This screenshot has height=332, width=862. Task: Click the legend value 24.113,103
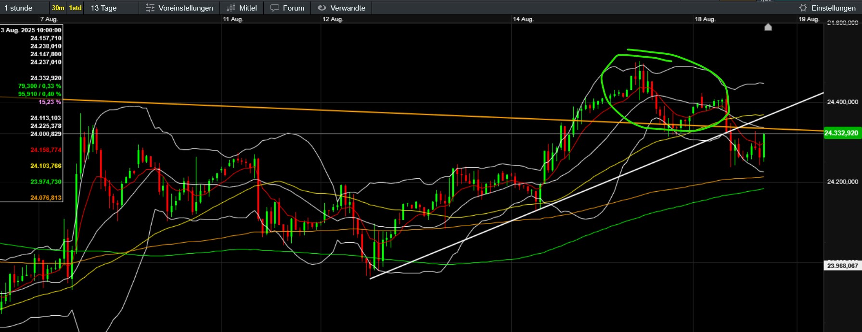46,118
